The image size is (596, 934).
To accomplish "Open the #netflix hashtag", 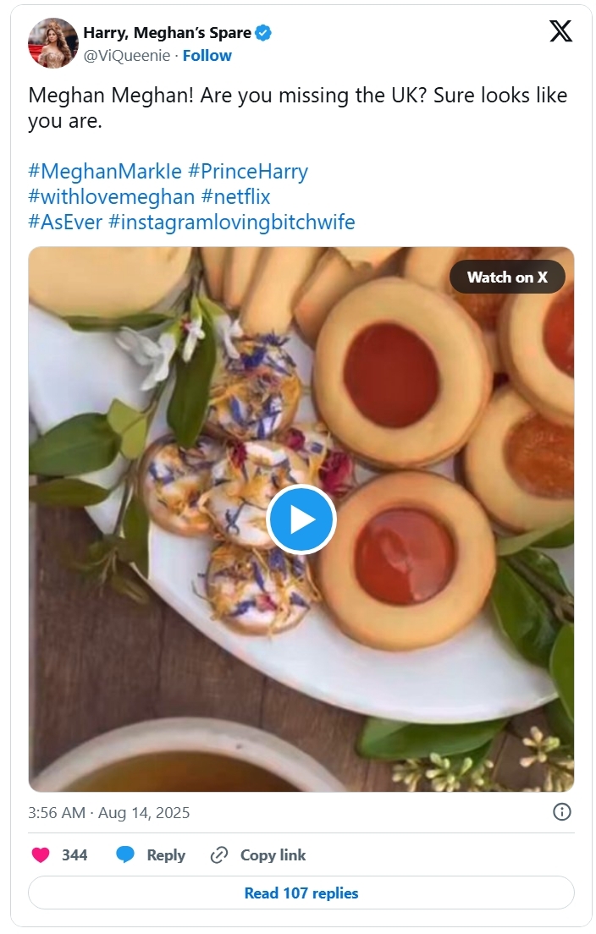I will (236, 197).
